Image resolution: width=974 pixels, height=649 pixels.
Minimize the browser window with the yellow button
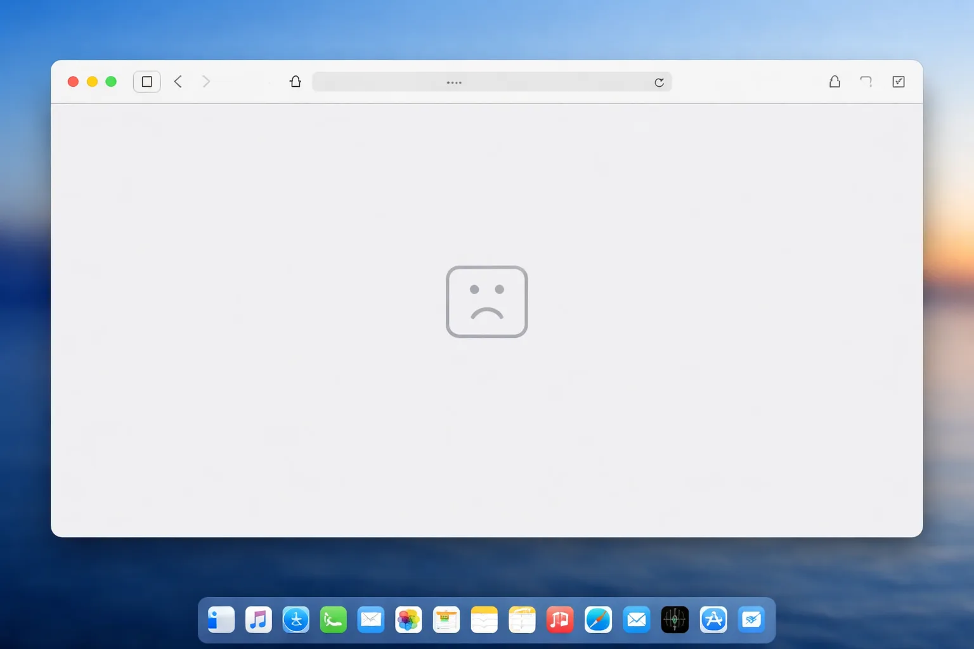point(92,82)
